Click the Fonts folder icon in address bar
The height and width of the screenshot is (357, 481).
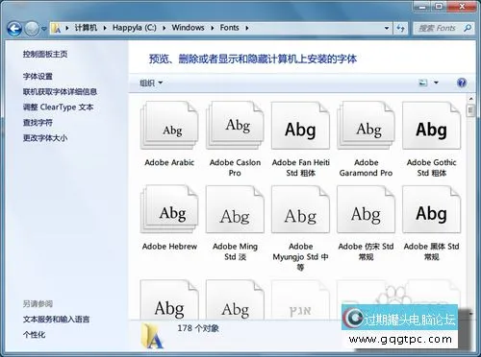56,28
